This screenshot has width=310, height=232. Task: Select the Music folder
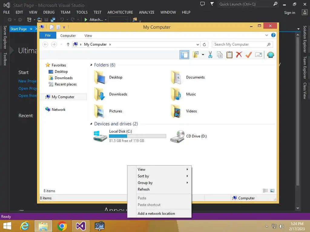(x=183, y=94)
